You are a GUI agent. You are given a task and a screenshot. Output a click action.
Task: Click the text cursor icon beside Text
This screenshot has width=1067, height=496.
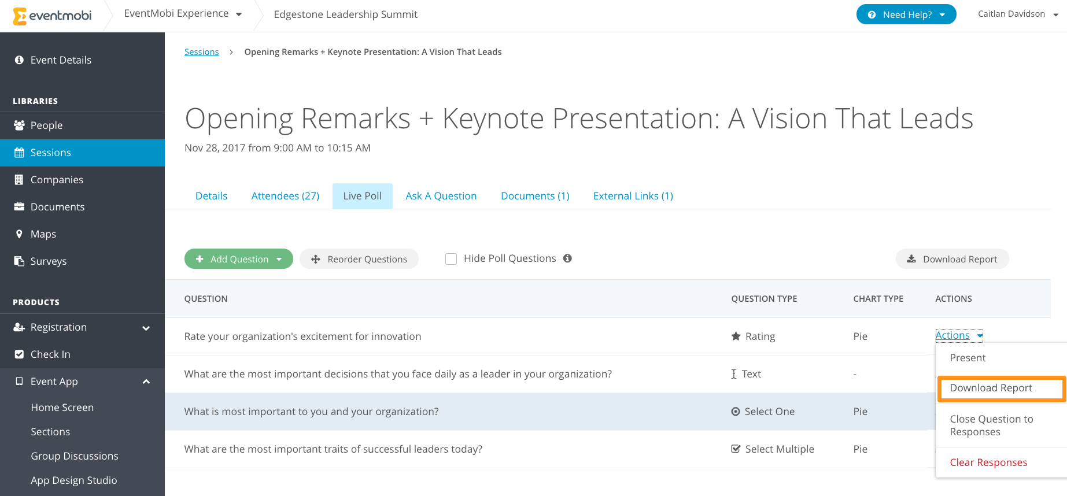pos(734,374)
